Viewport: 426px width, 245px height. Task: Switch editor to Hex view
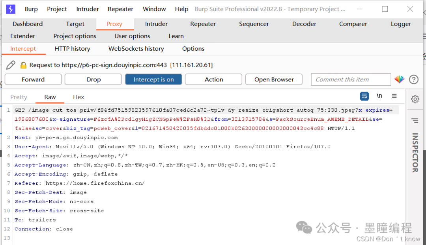point(78,97)
